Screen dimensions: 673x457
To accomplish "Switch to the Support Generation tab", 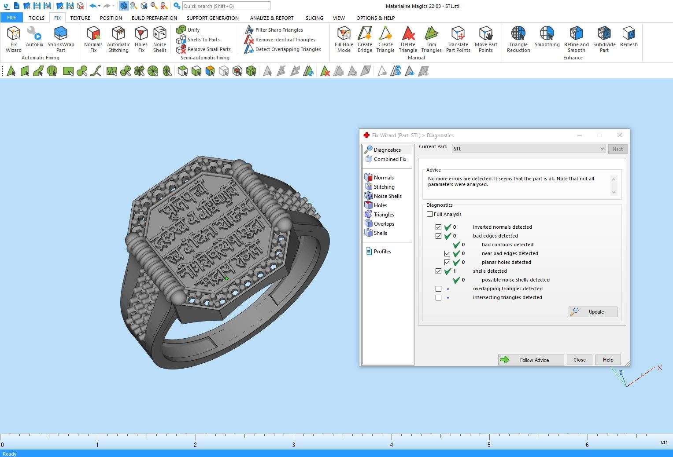I will 212,18.
